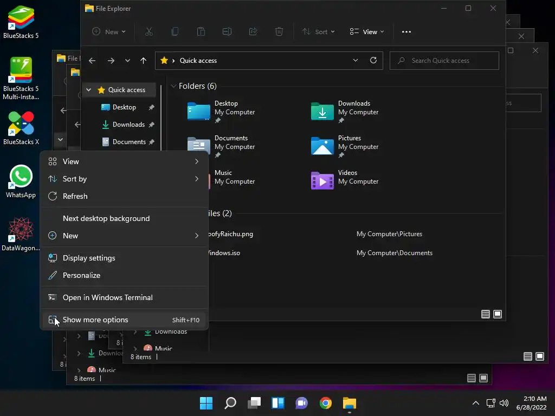Open the BlueStacks 5 desktop shortcut

tap(21, 22)
